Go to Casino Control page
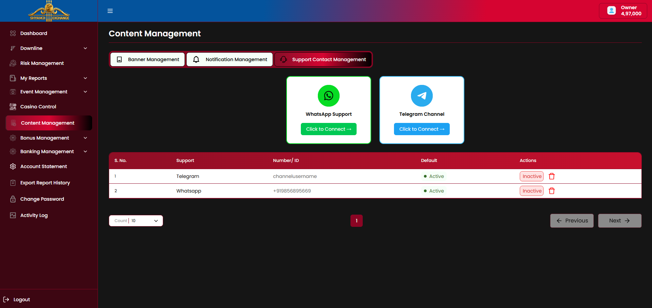The height and width of the screenshot is (308, 652). tap(38, 107)
